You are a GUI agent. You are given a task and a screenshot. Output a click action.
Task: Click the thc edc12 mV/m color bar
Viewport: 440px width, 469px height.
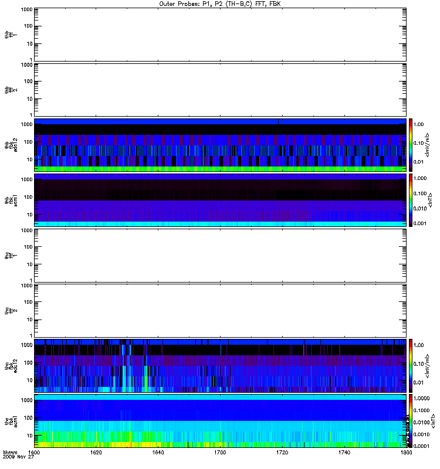411,365
